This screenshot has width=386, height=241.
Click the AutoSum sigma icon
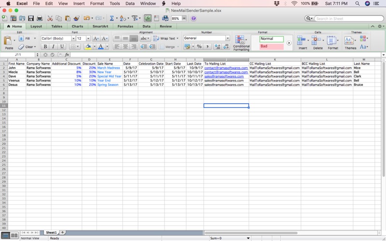111,18
